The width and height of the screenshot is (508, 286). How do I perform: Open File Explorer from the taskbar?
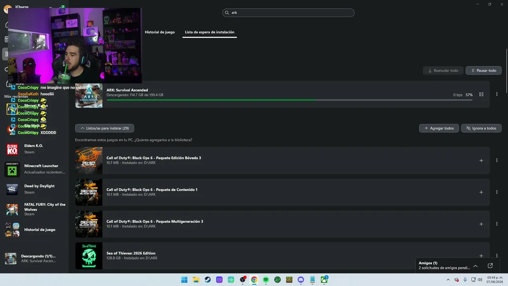(x=196, y=280)
